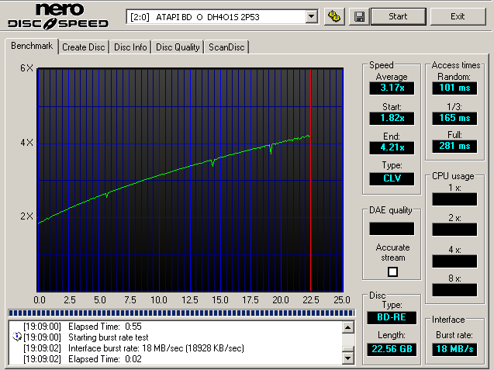494x370 pixels.
Task: Toggle the Accurate stream checkbox
Action: pyautogui.click(x=392, y=271)
